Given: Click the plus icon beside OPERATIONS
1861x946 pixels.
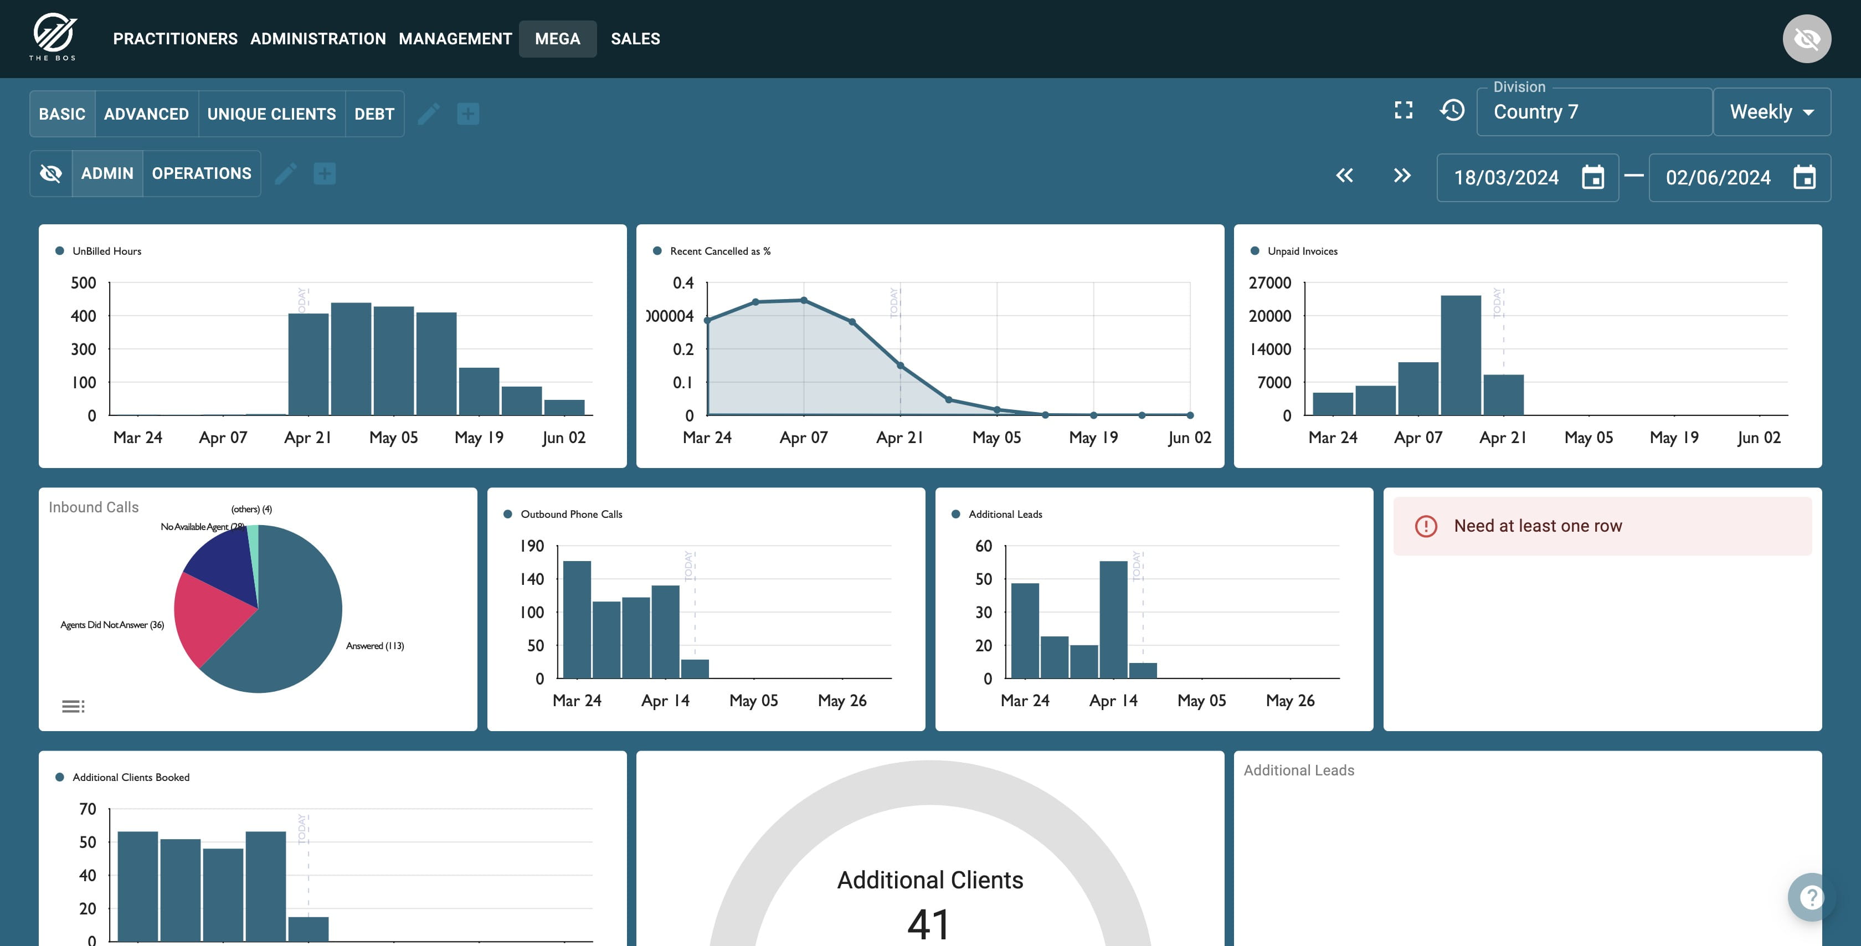Looking at the screenshot, I should [325, 173].
